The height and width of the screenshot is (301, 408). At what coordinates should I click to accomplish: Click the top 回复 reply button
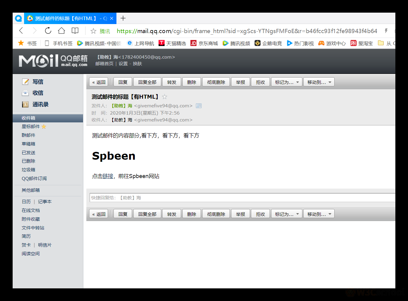tap(123, 82)
